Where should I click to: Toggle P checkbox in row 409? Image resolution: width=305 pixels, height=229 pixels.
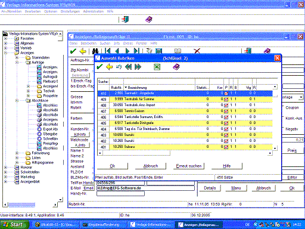226,100
